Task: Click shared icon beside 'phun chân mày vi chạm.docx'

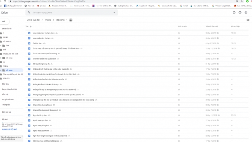Action: [56, 33]
